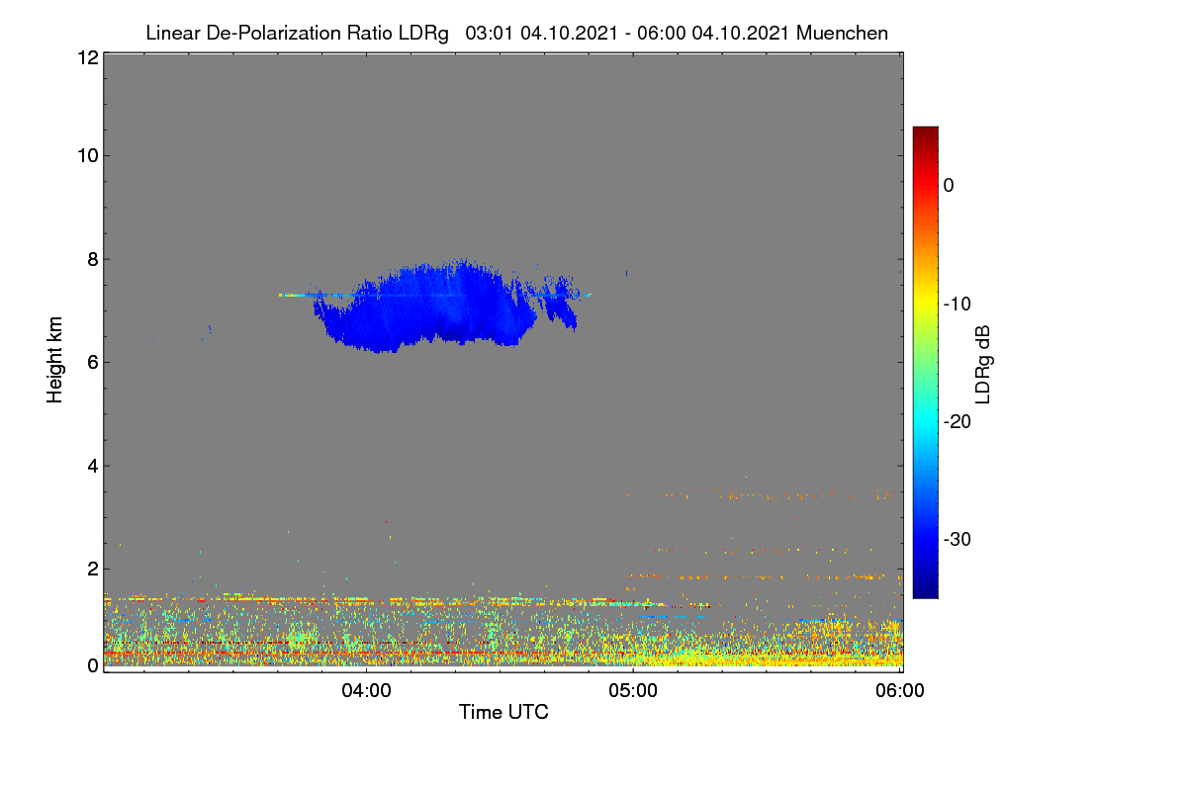The width and height of the screenshot is (1187, 791).
Task: Click the 06:00 time axis label
Action: pyautogui.click(x=900, y=691)
